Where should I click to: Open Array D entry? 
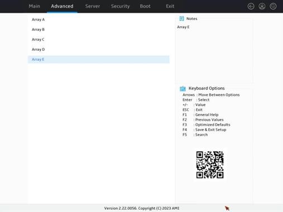click(x=99, y=49)
